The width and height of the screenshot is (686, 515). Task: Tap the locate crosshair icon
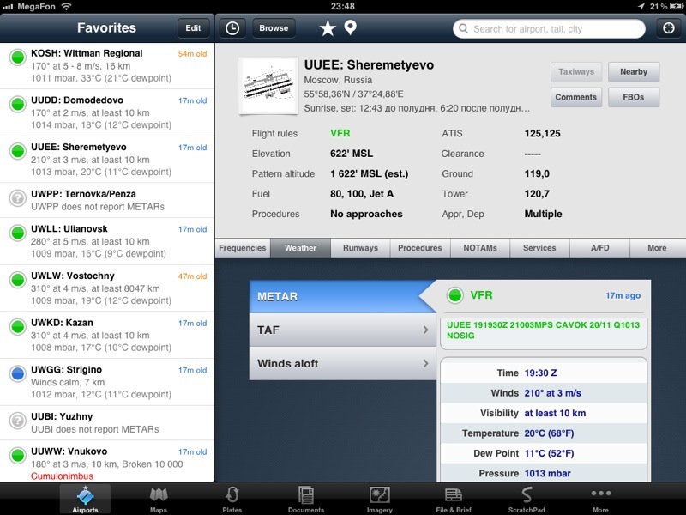point(666,28)
